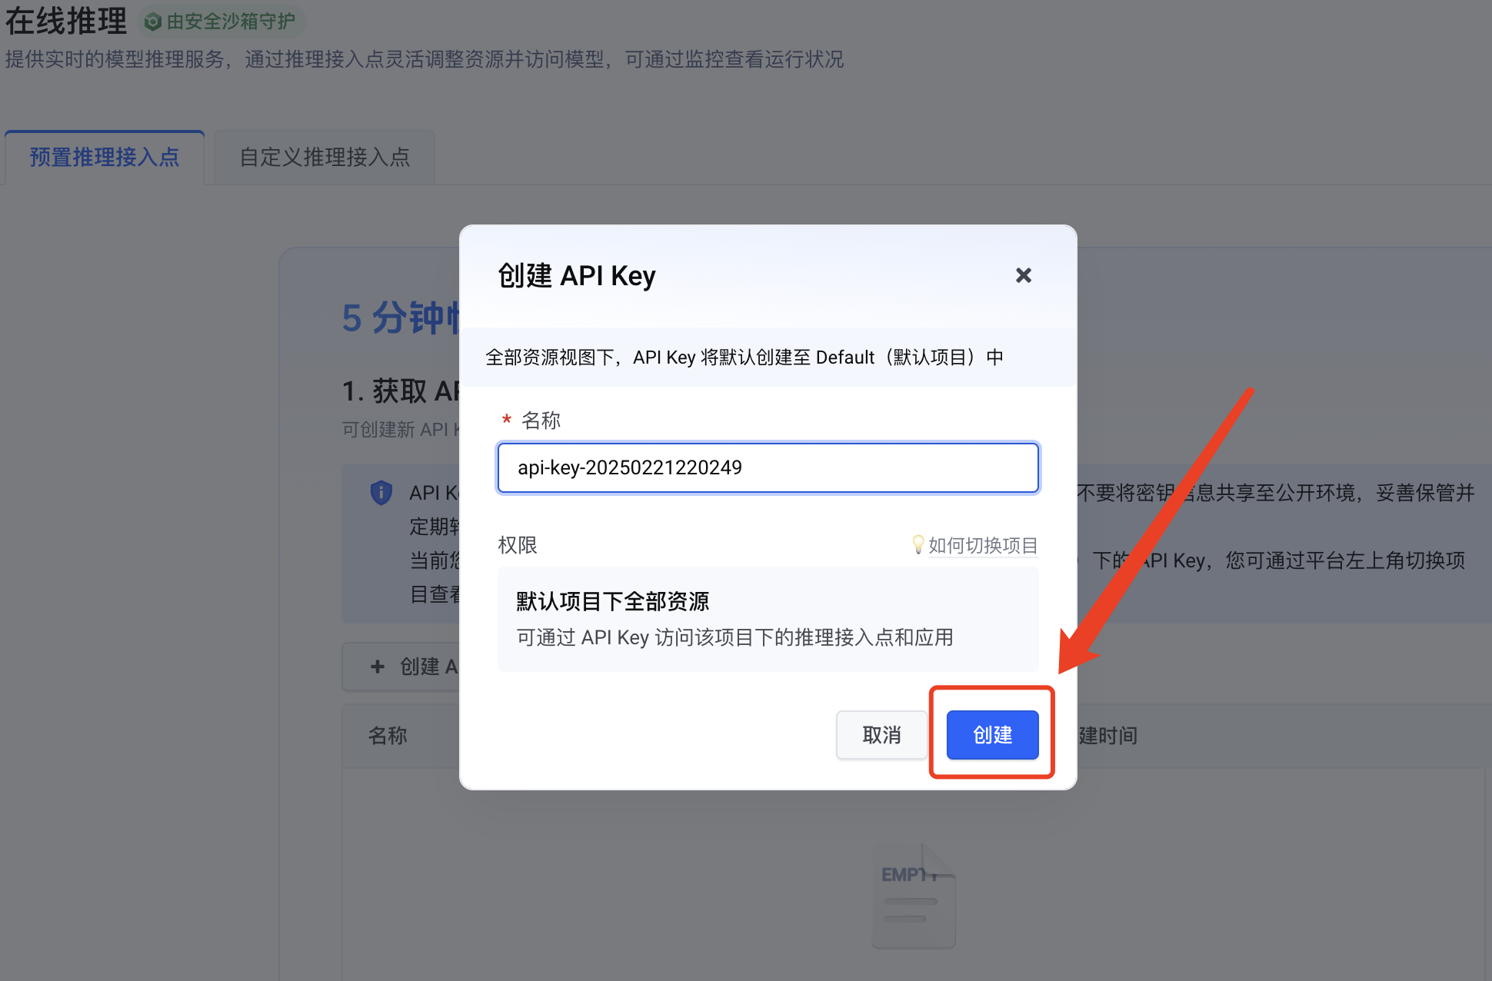Screen dimensions: 1492x981
Task: Switch to 预置推理接入点 tab
Action: coord(105,158)
